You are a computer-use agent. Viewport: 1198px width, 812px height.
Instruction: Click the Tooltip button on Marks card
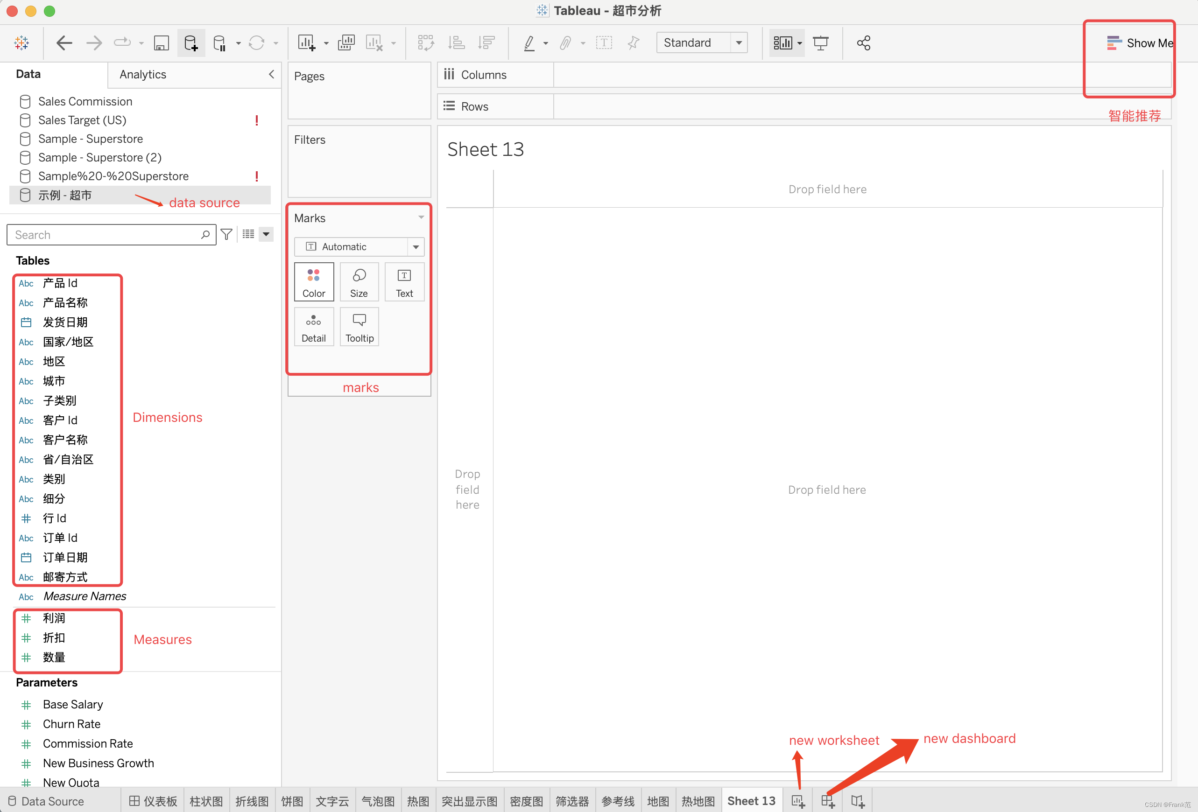click(359, 327)
